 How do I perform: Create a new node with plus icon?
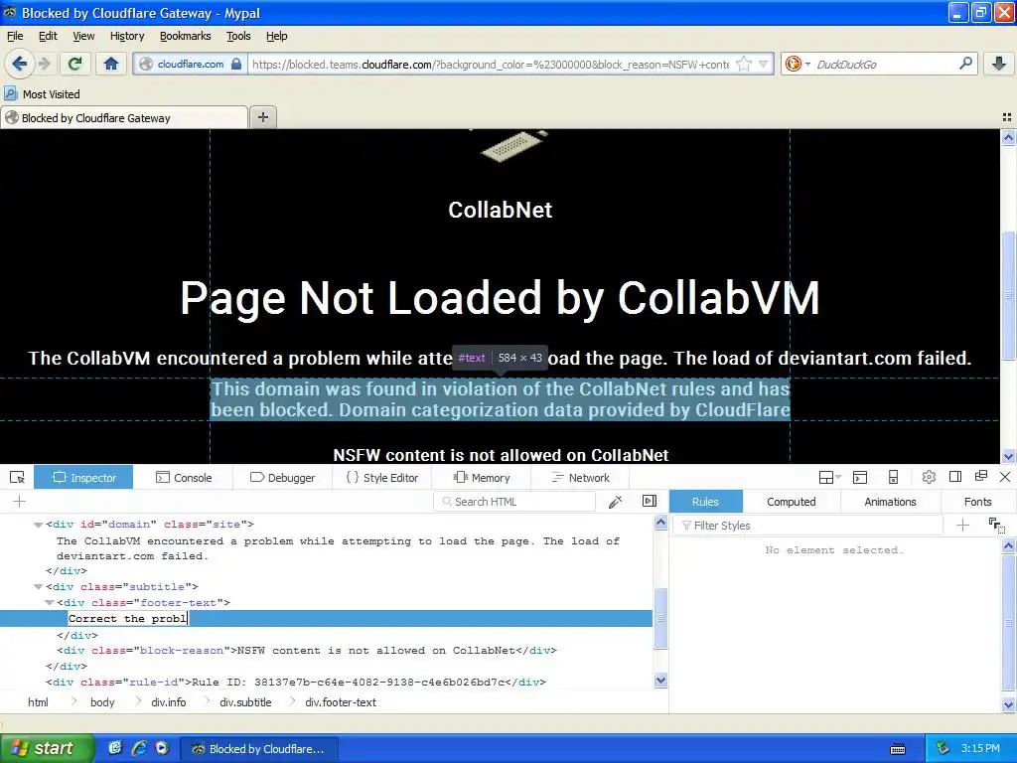[20, 501]
